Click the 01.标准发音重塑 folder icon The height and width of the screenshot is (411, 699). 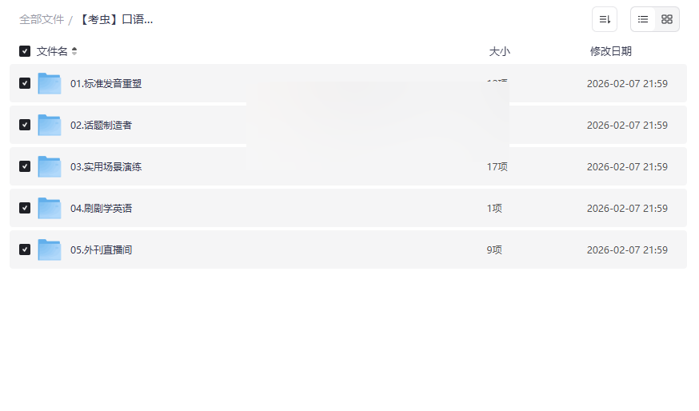coord(50,83)
